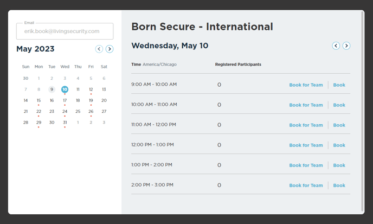Book the 11:00 AM - 12:00 PM slot
This screenshot has height=224, width=373.
pyautogui.click(x=339, y=125)
